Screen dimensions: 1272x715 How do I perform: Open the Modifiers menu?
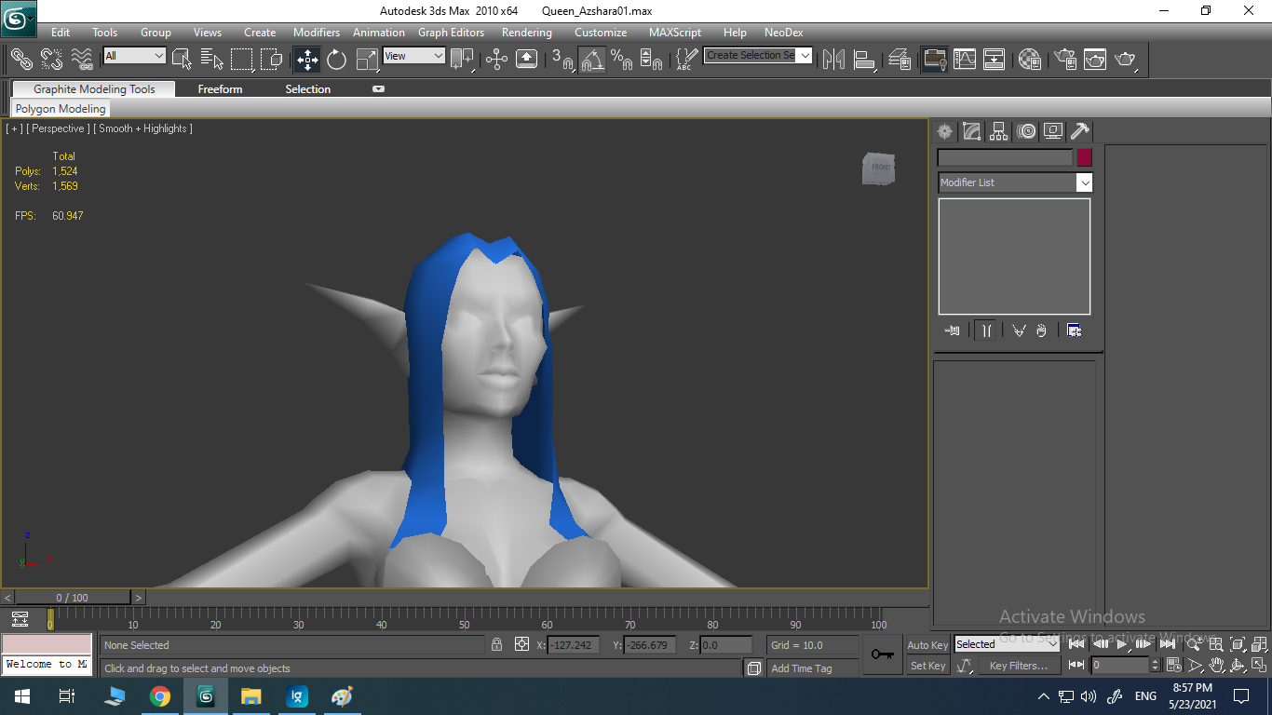click(x=317, y=33)
